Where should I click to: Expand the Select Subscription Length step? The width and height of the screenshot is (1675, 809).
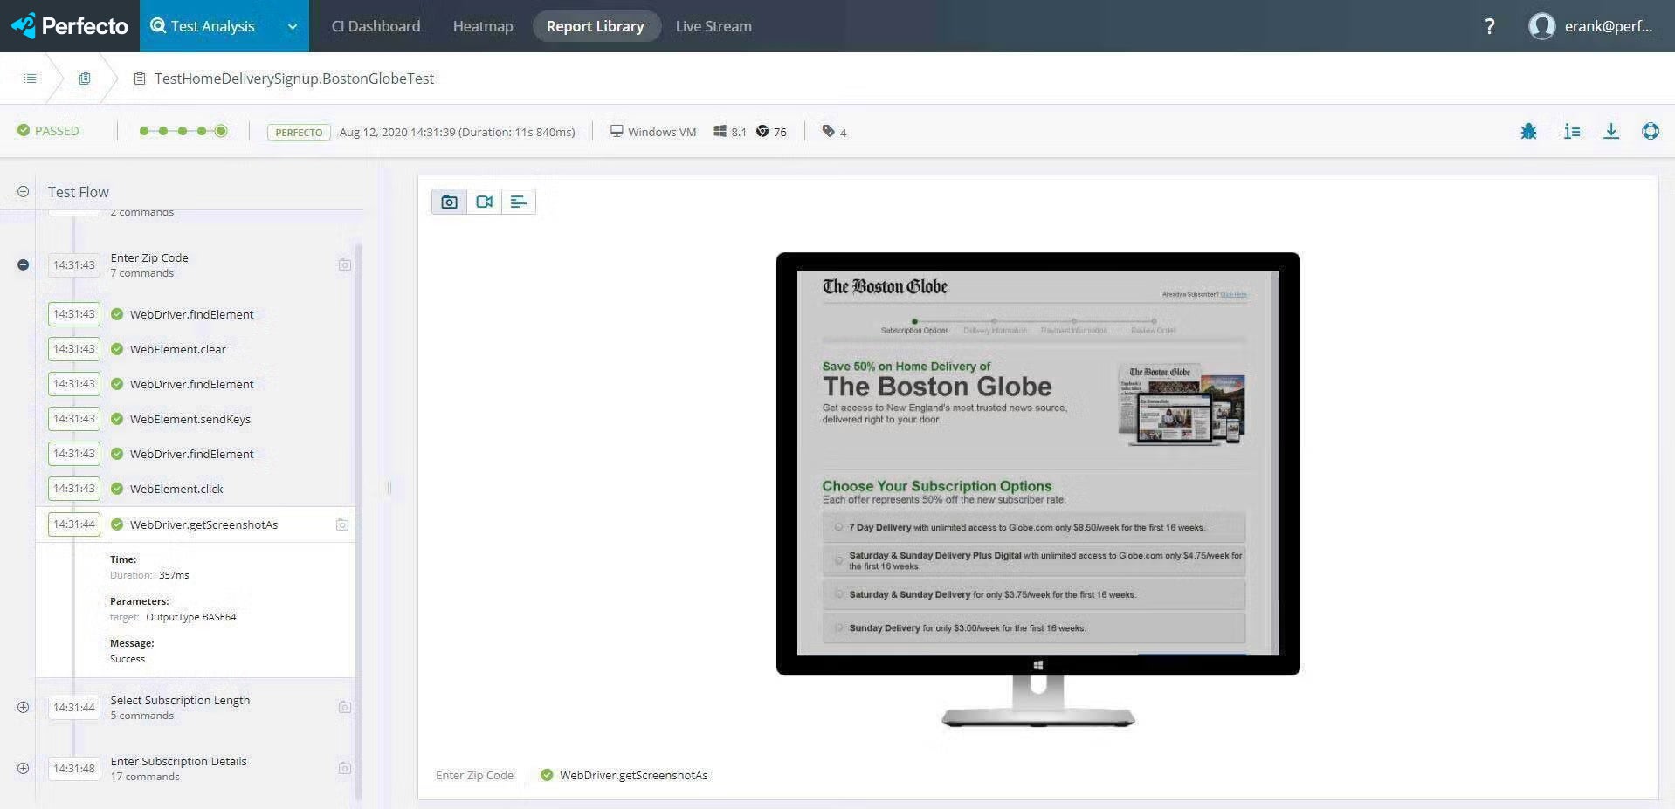pos(24,707)
